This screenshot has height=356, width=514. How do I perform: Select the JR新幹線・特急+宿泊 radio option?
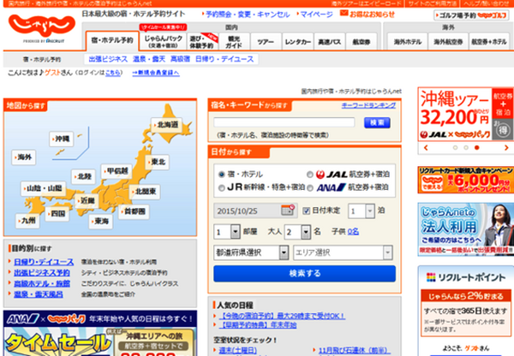coord(222,188)
